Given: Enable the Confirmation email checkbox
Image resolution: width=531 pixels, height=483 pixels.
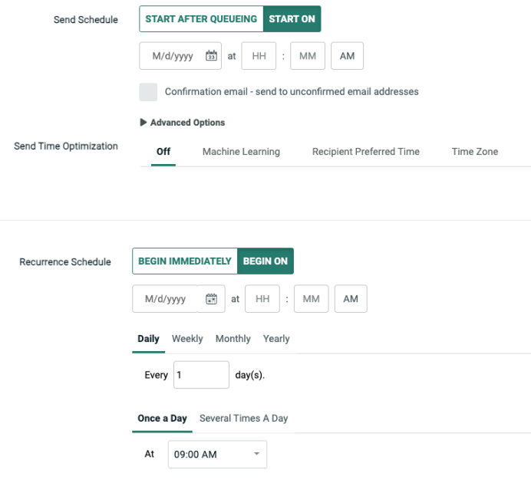Looking at the screenshot, I should click(148, 92).
